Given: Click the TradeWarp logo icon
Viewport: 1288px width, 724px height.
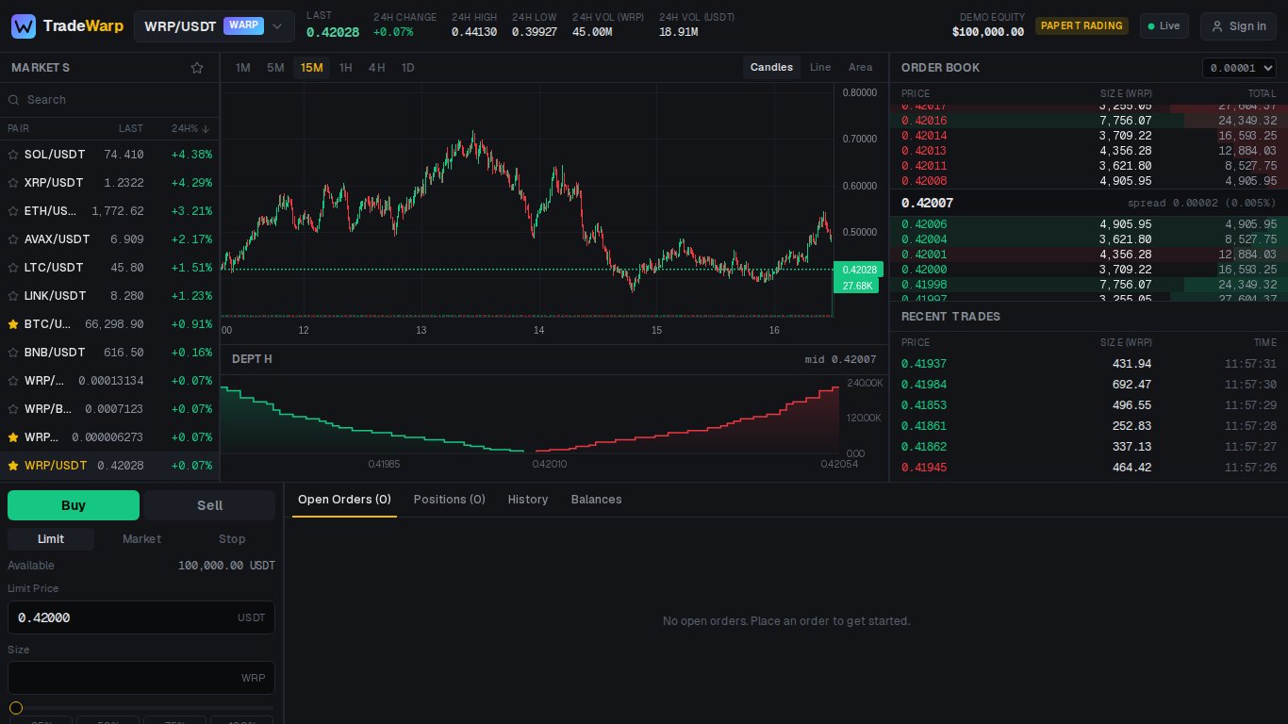Looking at the screenshot, I should point(24,26).
